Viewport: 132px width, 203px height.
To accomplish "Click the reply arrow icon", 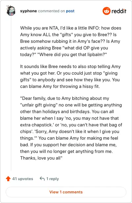I will [x=42, y=178].
